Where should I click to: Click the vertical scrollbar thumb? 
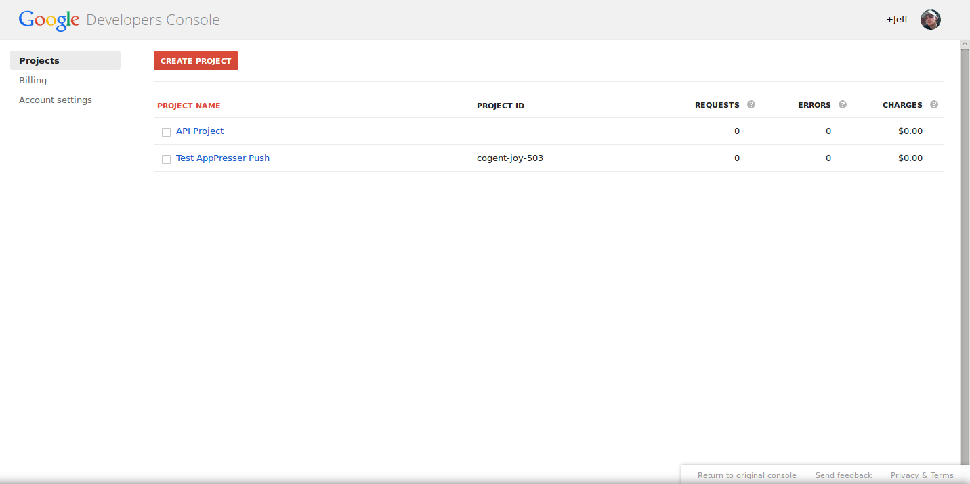click(965, 257)
